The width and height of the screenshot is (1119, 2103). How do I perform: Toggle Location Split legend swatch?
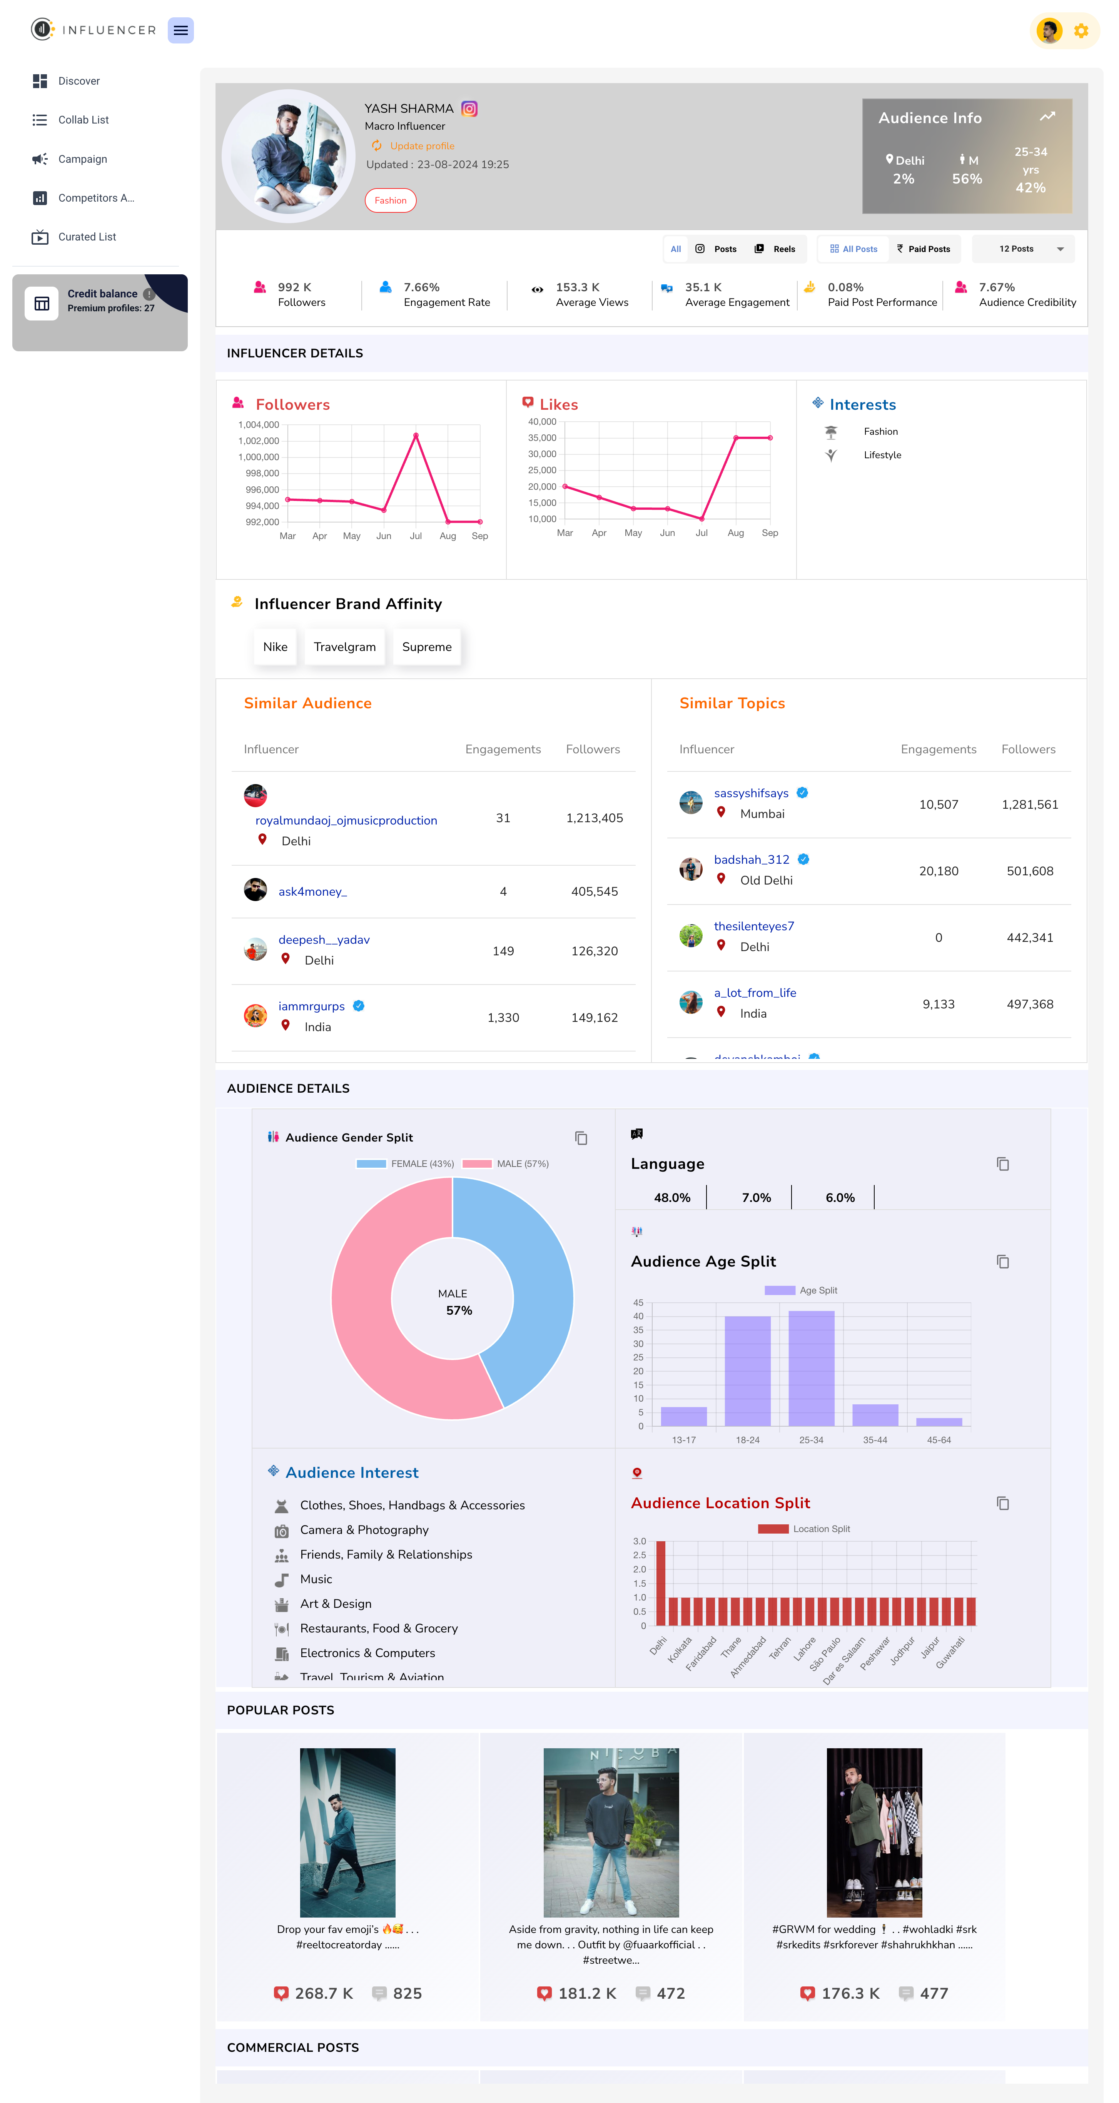(x=773, y=1529)
